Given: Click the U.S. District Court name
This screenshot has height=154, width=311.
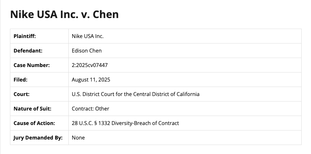Looking at the screenshot, I should [135, 94].
